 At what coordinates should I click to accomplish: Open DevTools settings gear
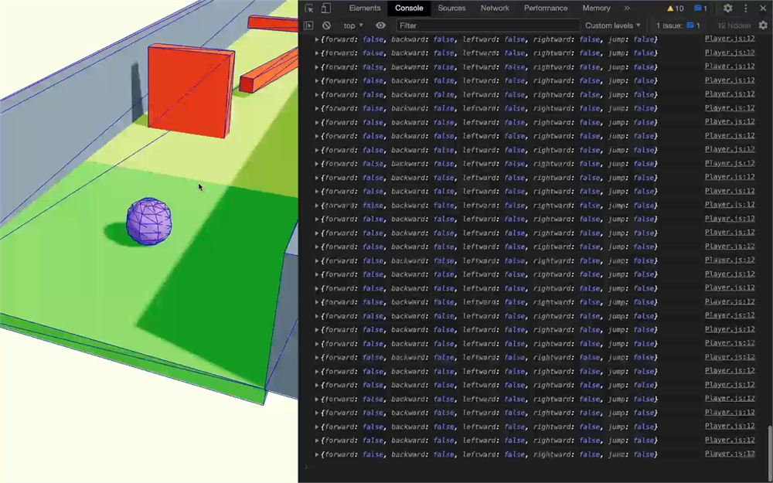click(727, 9)
